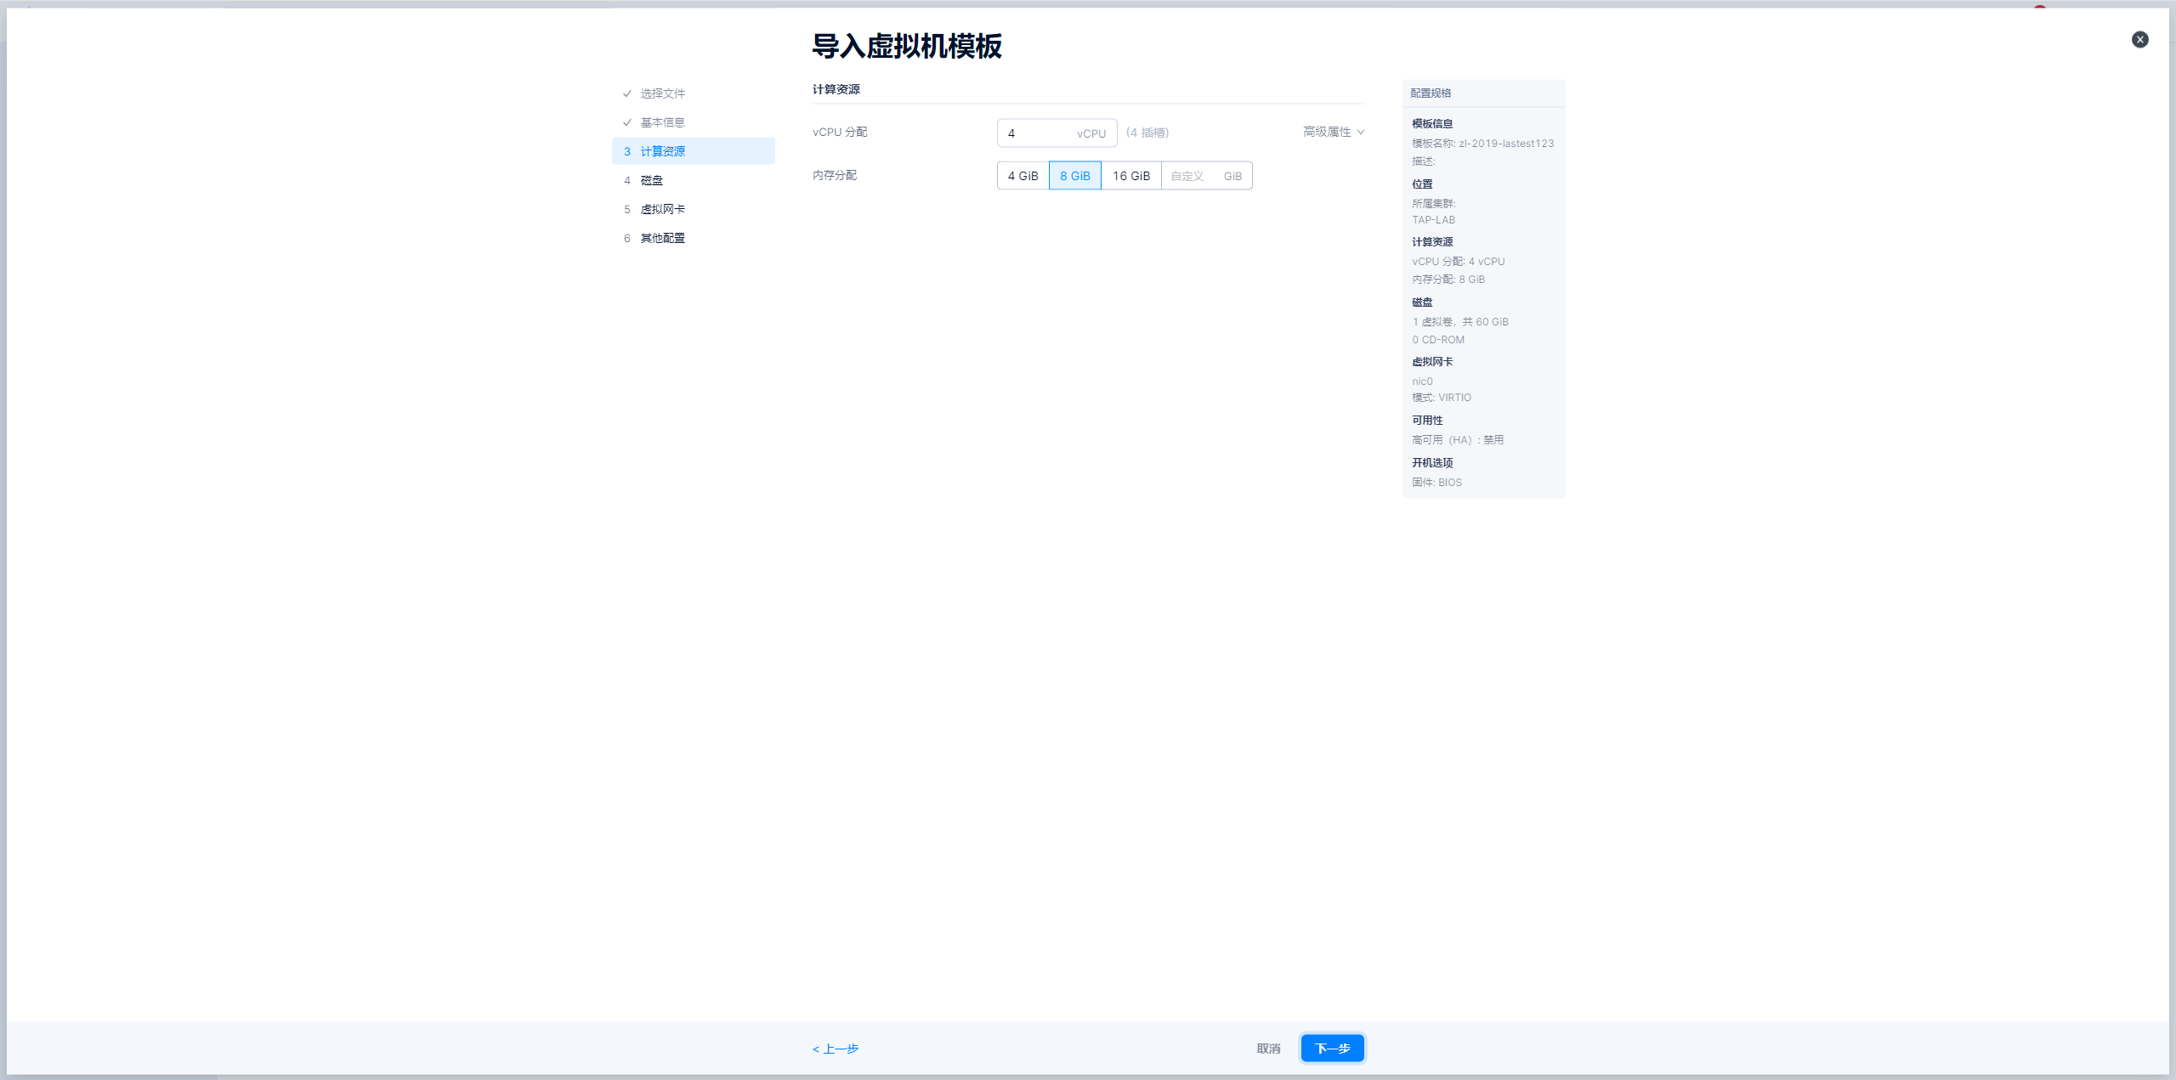Expand the 高级属性 section
The image size is (2176, 1080).
click(x=1333, y=132)
